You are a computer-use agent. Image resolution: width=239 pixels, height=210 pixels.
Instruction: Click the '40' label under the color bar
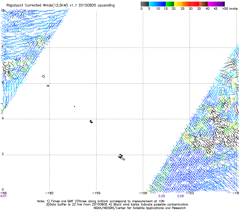click(207, 9)
